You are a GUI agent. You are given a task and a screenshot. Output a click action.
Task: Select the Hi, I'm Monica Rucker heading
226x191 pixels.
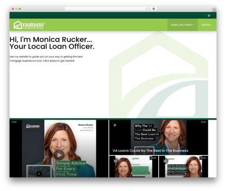(x=51, y=40)
